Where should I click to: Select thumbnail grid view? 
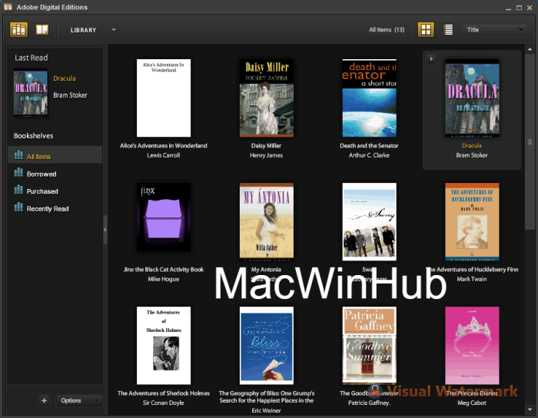(x=426, y=29)
